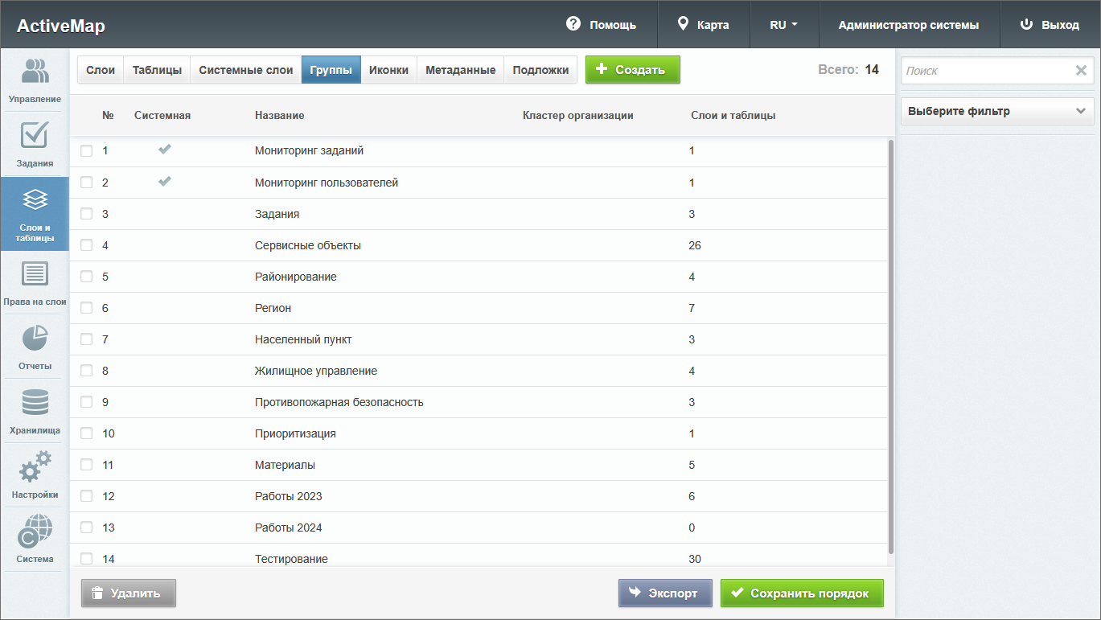Click the green Создать button
Viewport: 1101px width, 620px height.
pos(632,70)
